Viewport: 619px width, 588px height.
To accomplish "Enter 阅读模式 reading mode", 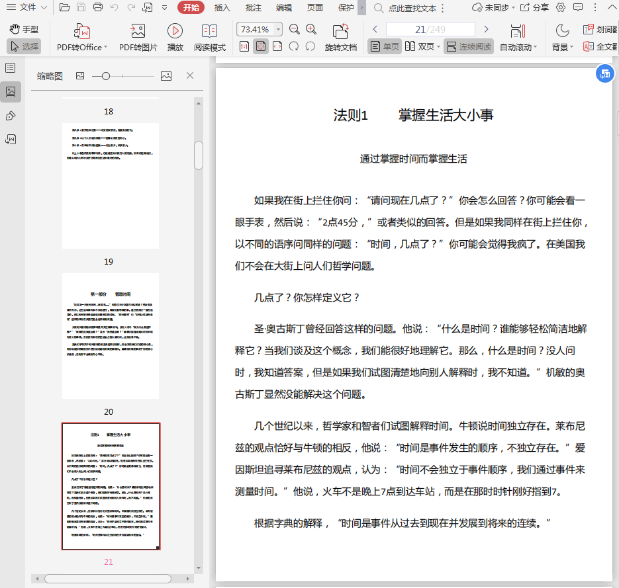I will click(x=210, y=38).
